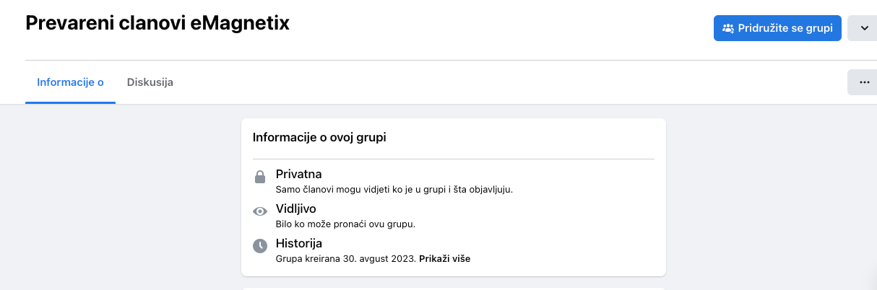Viewport: 877px width, 290px height.
Task: Click the text about who can see members
Action: 399,190
